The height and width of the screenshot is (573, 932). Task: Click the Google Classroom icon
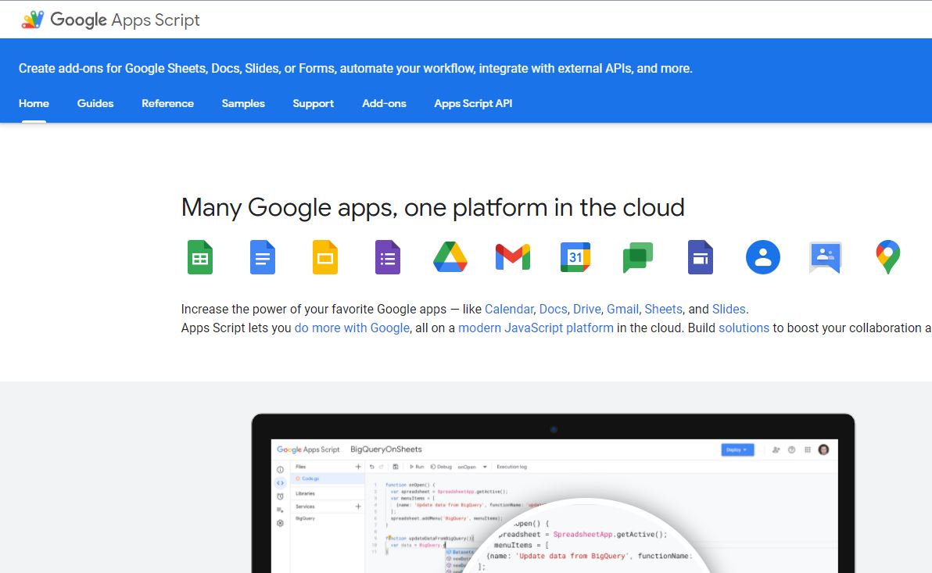(826, 257)
